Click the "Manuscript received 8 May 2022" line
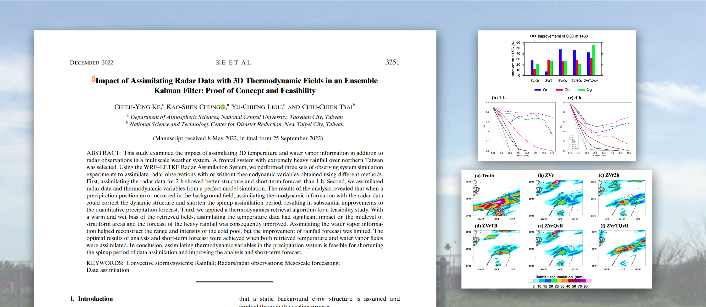706x307 pixels. pos(238,138)
